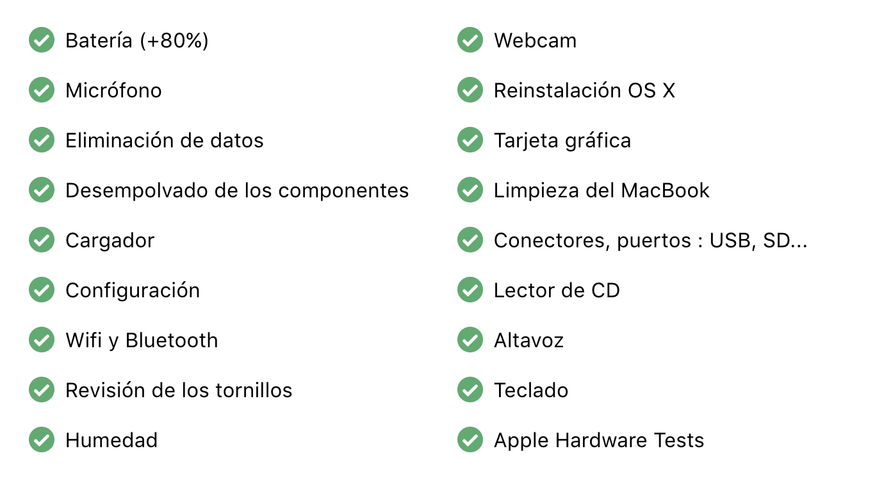Click the checkmark icon beside Teclado

click(470, 390)
